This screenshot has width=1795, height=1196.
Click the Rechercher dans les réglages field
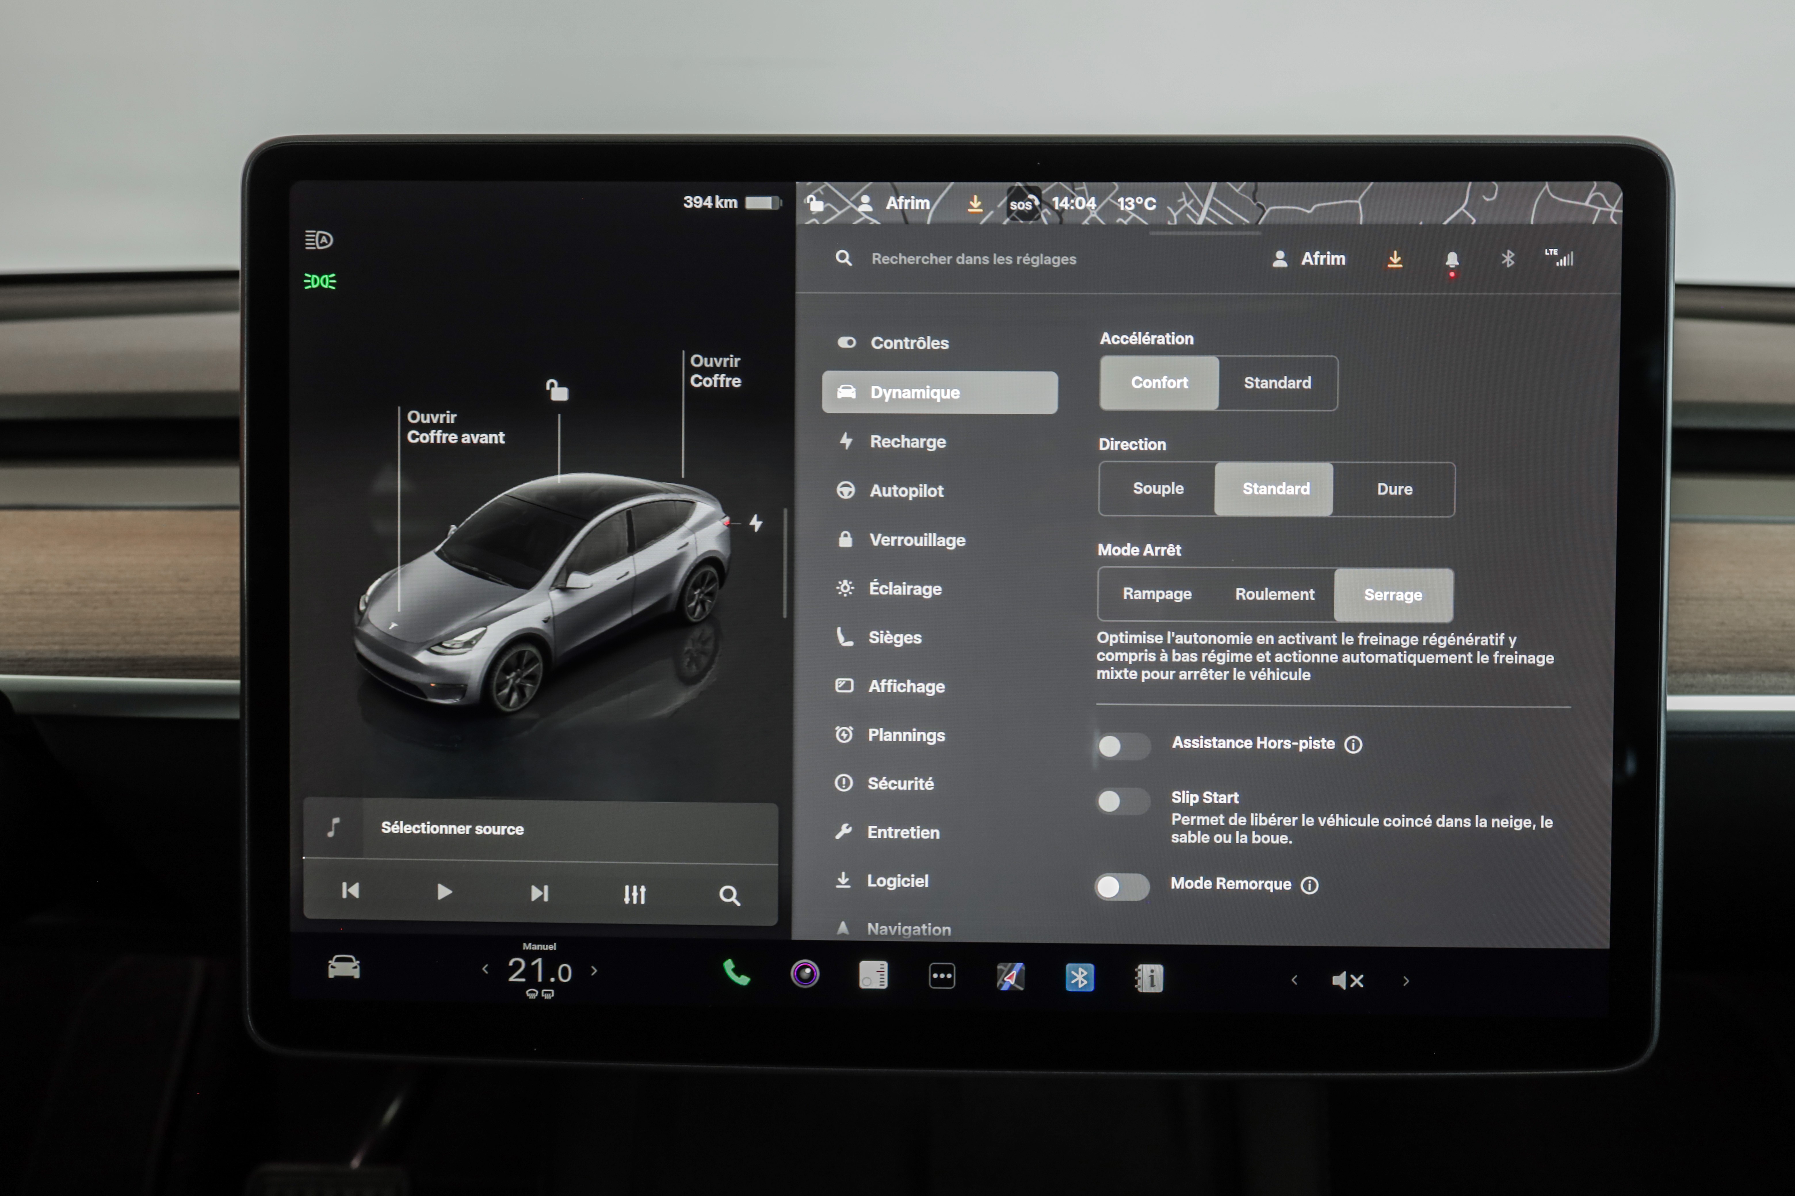tap(973, 259)
